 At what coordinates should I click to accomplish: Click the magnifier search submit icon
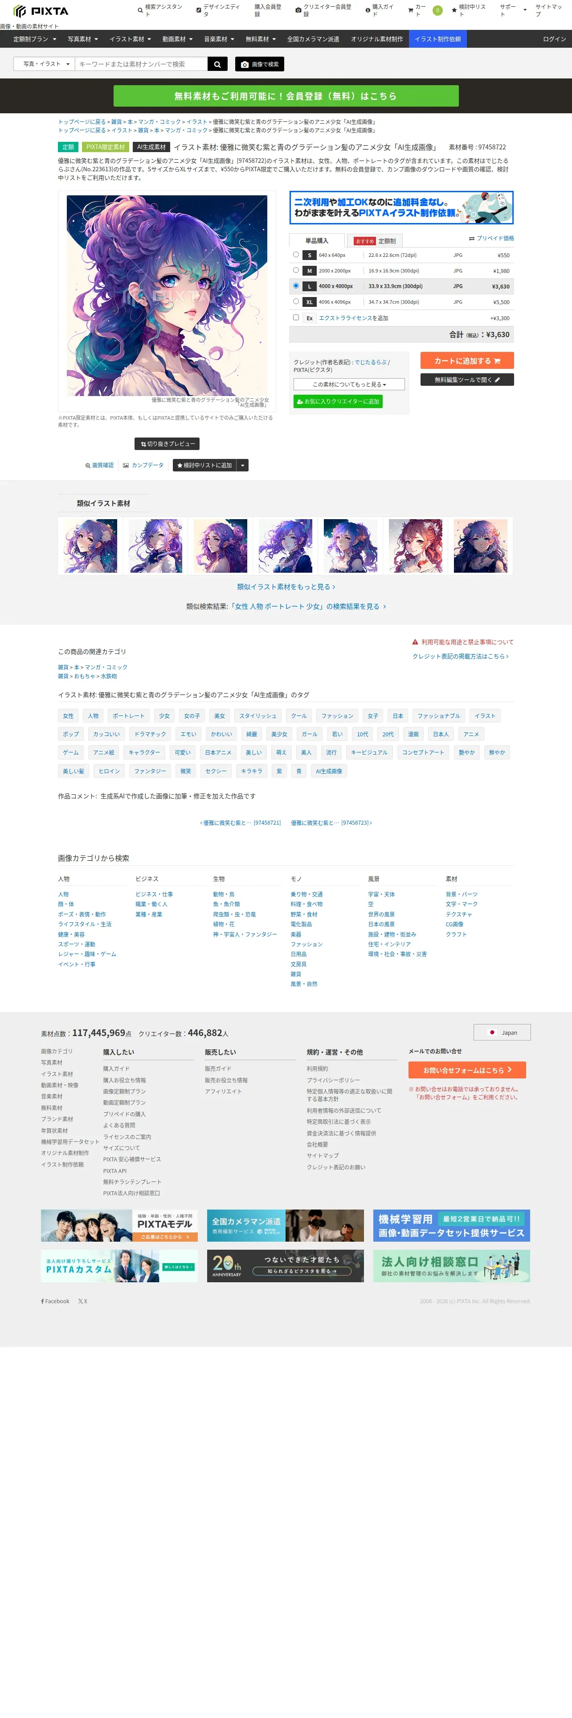217,64
